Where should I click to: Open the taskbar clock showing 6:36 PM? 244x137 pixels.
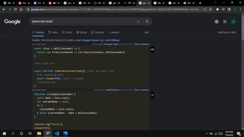(229, 134)
